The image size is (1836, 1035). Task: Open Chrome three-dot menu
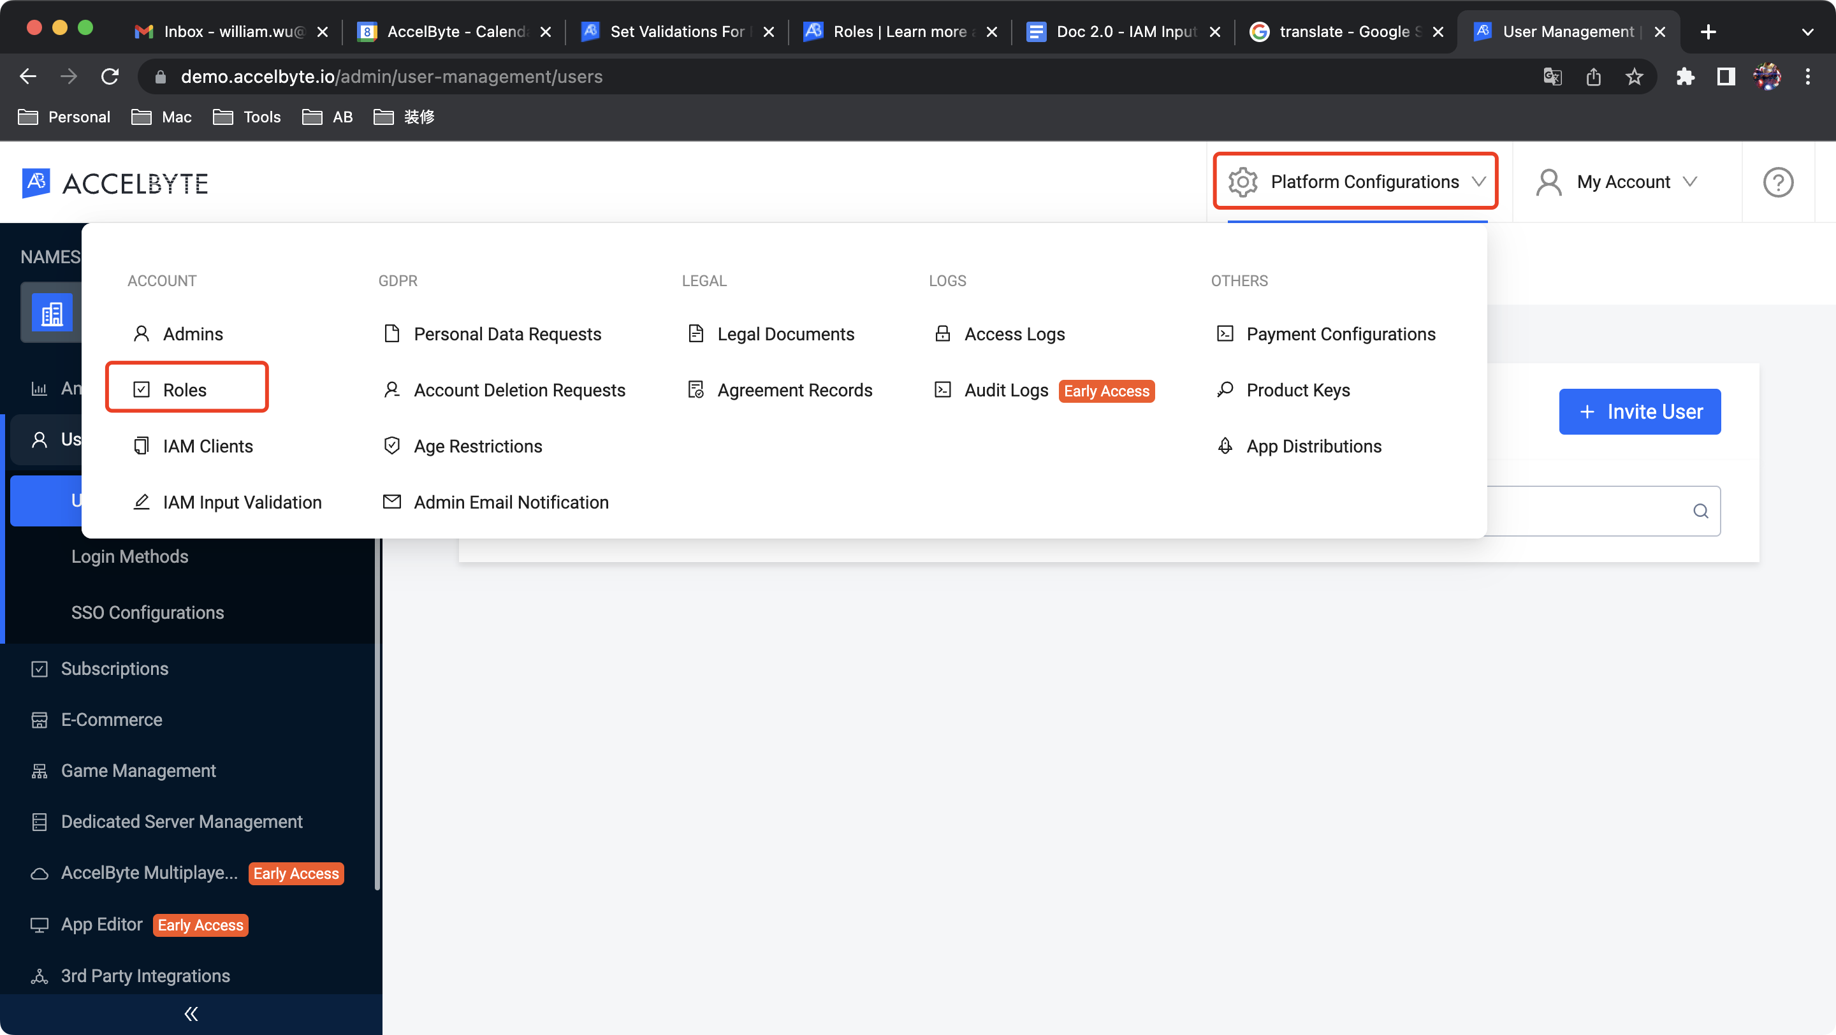click(x=1807, y=76)
